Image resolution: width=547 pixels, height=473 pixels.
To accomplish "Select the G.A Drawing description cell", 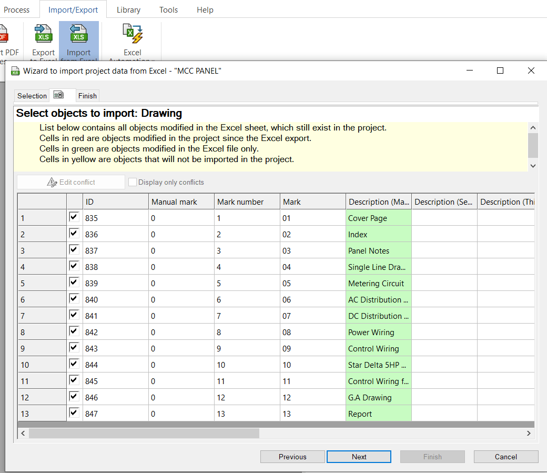I will tap(379, 398).
